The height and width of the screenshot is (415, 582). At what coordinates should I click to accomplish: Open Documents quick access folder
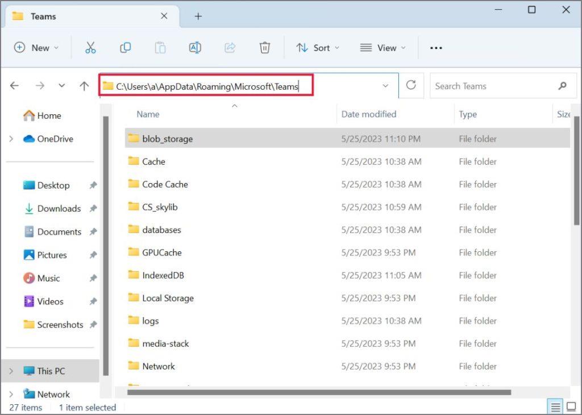pos(52,231)
